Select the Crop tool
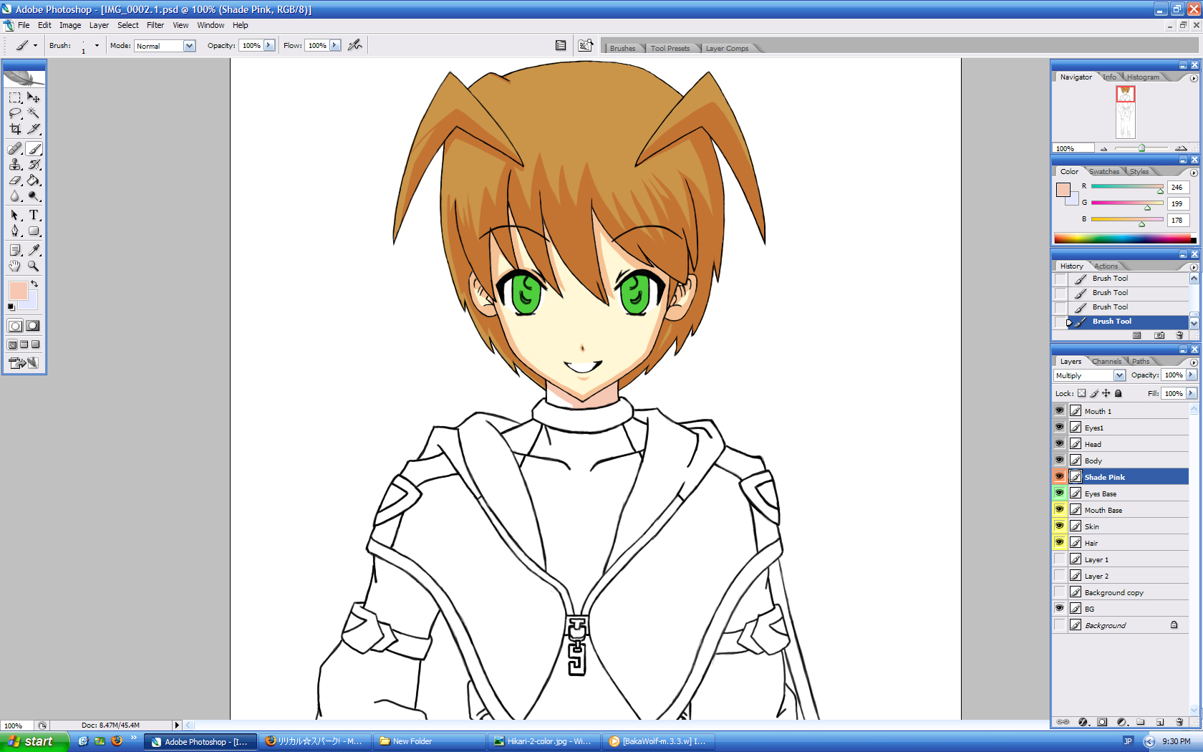The image size is (1203, 752). [15, 130]
